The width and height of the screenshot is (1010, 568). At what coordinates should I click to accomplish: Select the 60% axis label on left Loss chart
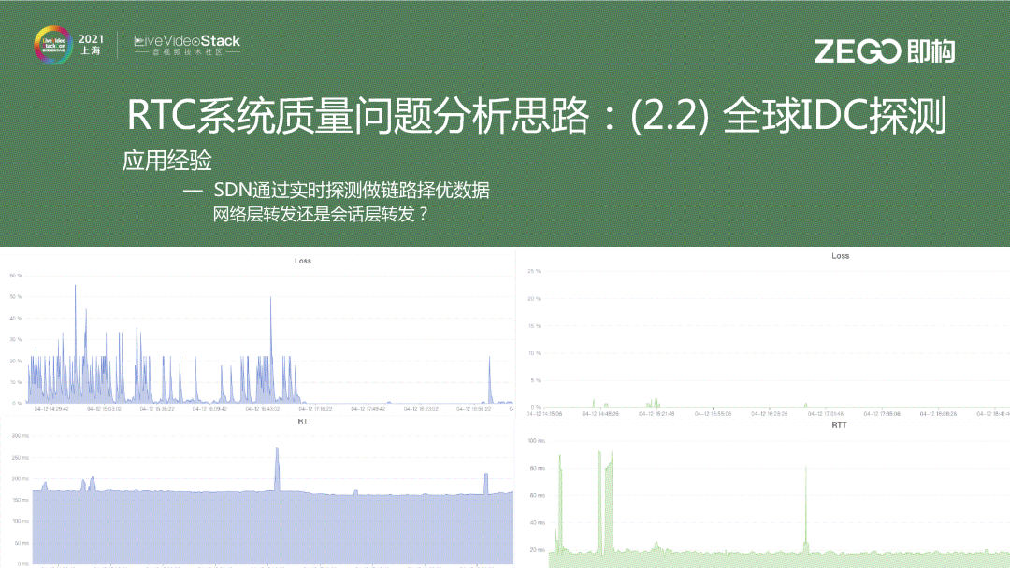tap(18, 276)
